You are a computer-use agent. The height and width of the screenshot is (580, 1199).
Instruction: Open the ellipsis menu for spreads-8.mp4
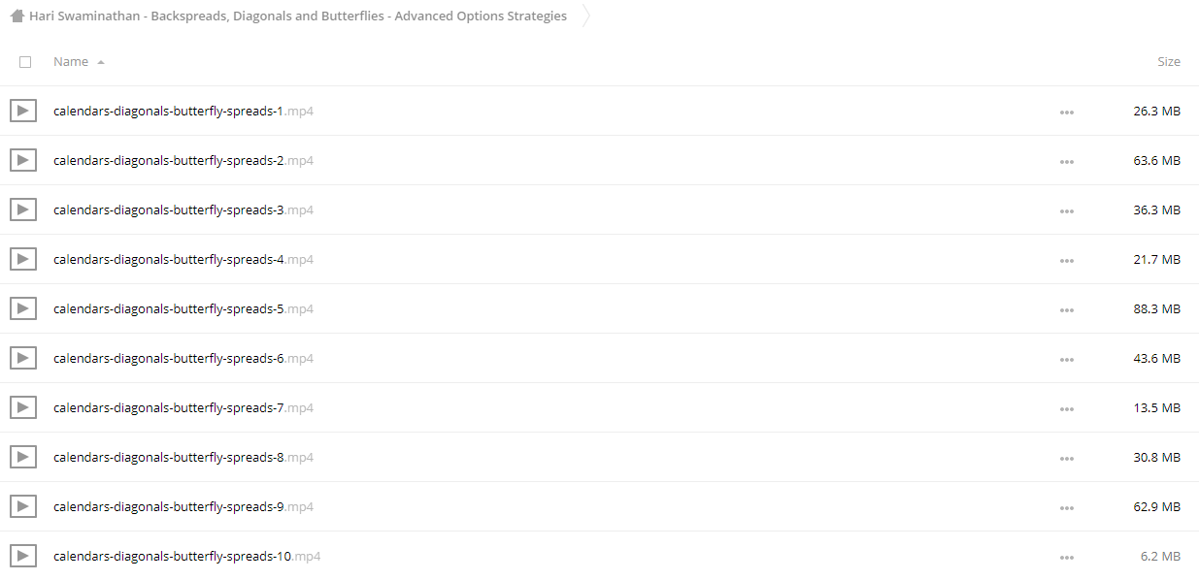coord(1067,458)
